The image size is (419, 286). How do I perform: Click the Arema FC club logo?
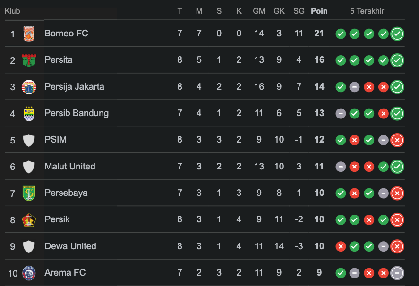[x=29, y=273]
